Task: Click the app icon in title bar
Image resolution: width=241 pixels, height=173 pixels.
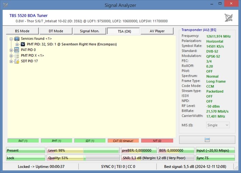Action: coord(5,4)
